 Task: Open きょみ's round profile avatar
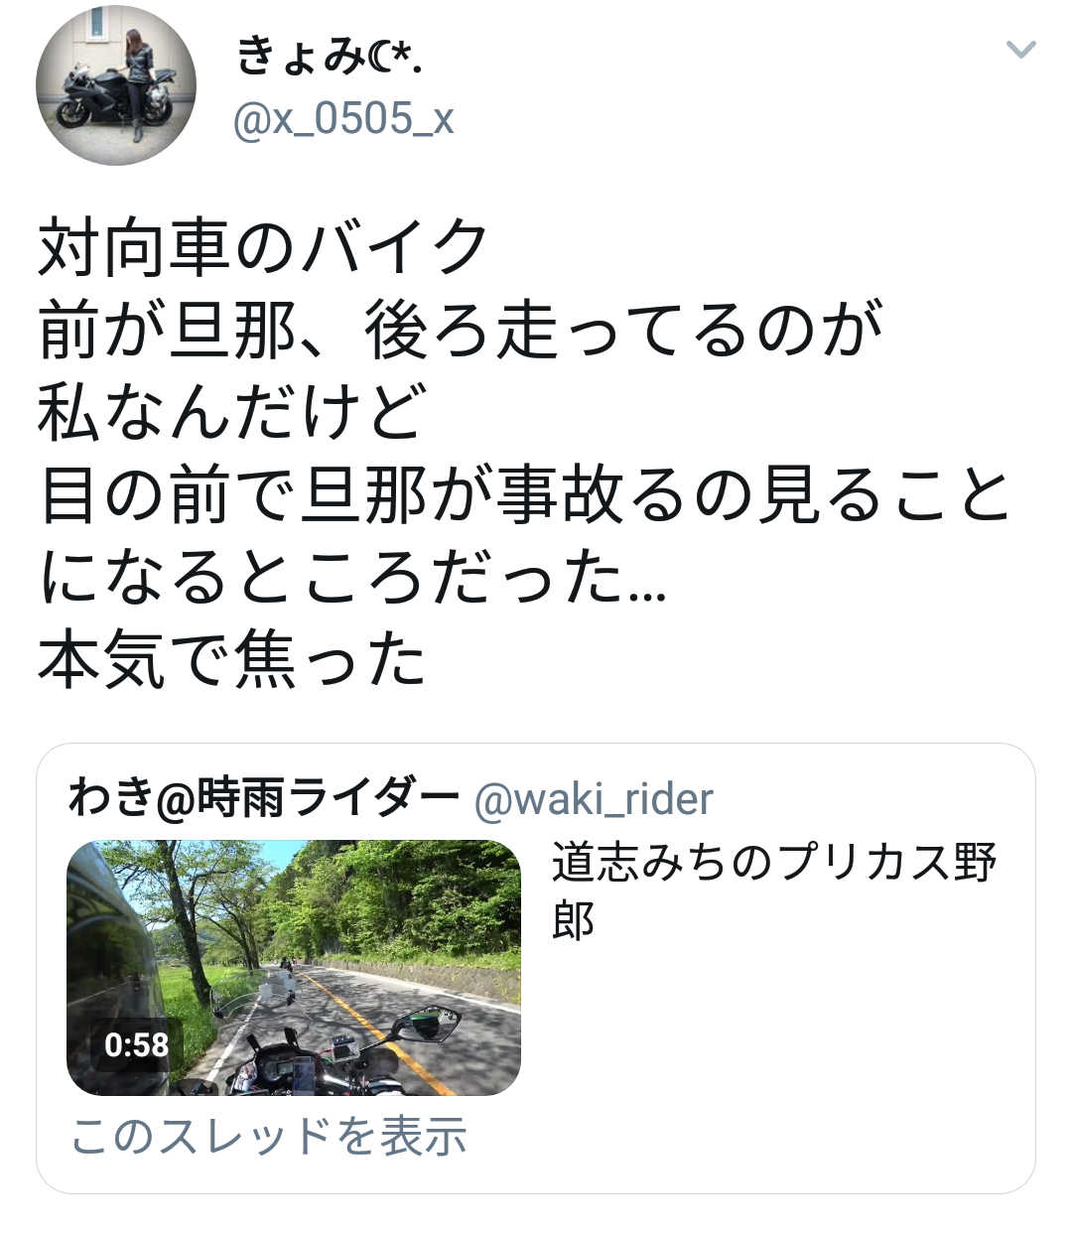click(x=116, y=84)
